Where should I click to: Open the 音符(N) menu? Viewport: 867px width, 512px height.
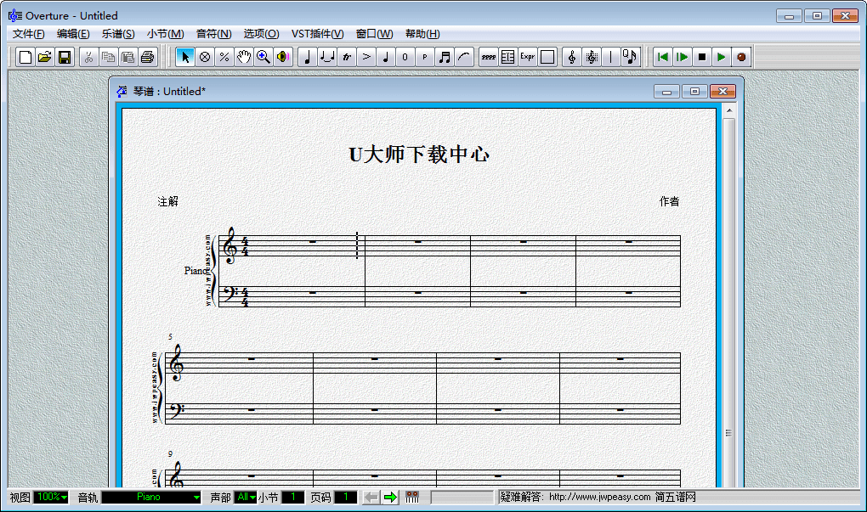pos(214,34)
